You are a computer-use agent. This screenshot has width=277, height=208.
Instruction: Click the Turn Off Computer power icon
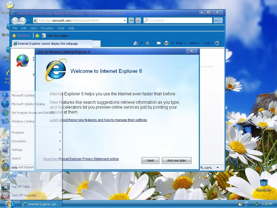5,195
